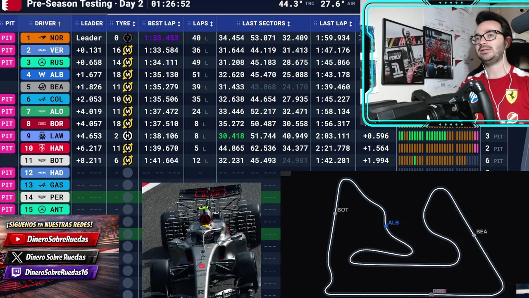Click the PIT badge next to NOR
529x298 pixels.
tap(7, 38)
